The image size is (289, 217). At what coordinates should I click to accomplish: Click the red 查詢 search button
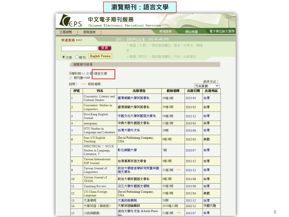coord(105,48)
